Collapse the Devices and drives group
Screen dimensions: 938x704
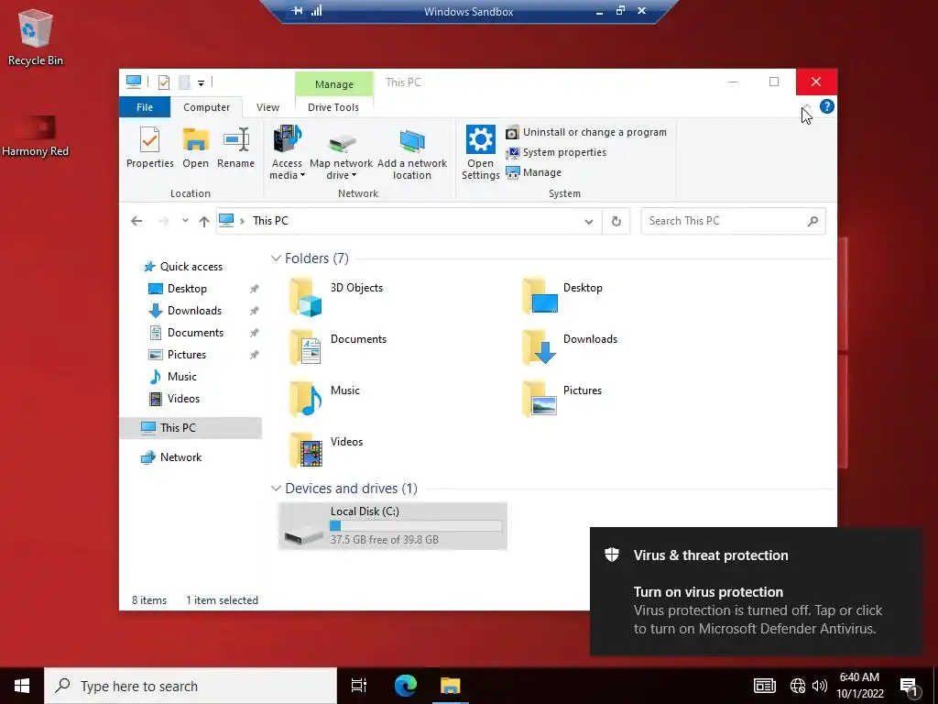tap(276, 489)
